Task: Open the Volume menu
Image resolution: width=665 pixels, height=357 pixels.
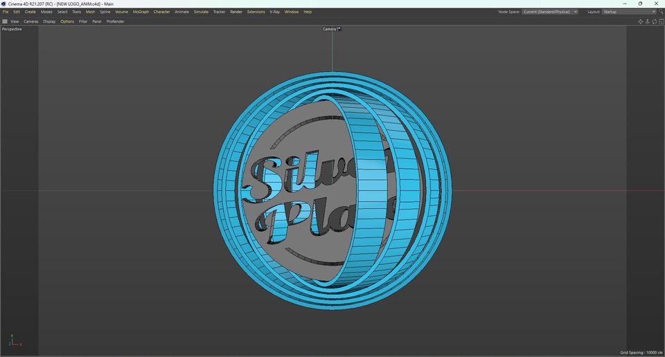Action: [x=122, y=12]
